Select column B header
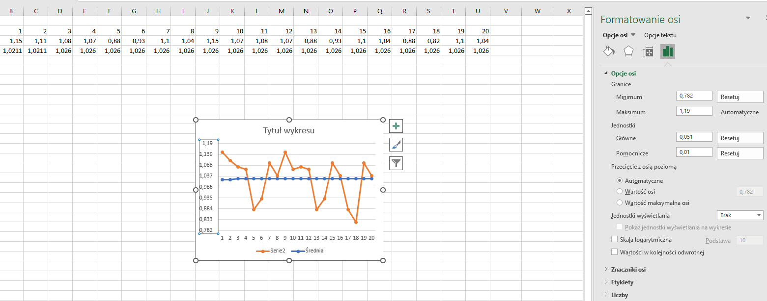The image size is (767, 301). (11, 11)
